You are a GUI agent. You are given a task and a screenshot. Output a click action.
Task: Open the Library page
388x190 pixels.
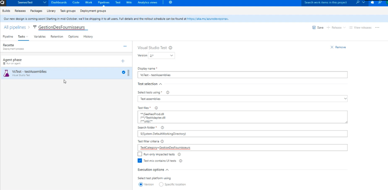[51, 11]
